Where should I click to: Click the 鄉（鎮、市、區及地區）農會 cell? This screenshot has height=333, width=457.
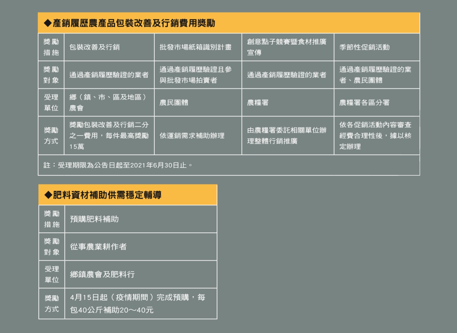pos(108,102)
